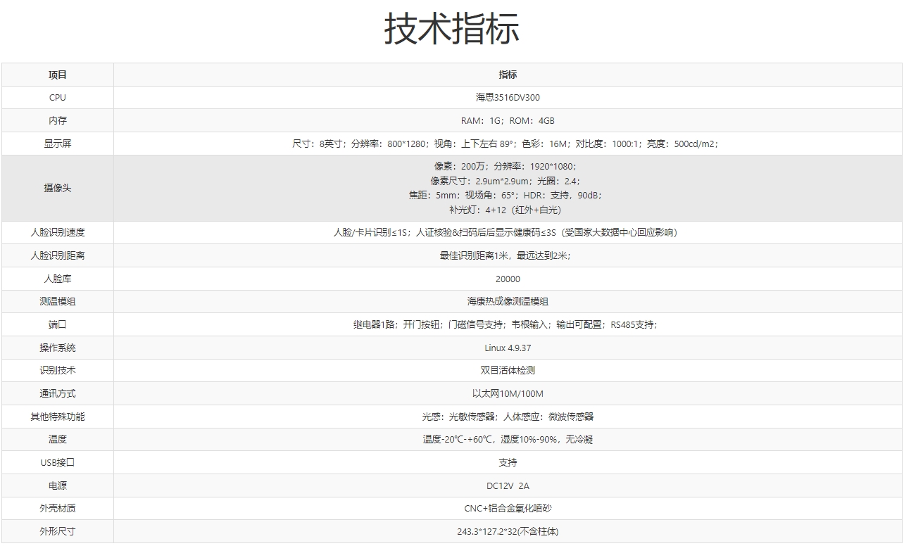
Task: Select the Linux 4.9.37 cell
Action: pos(508,348)
